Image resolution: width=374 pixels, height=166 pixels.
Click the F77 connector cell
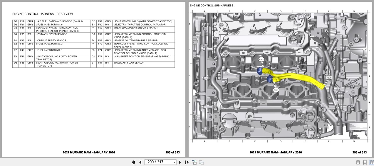100,58
